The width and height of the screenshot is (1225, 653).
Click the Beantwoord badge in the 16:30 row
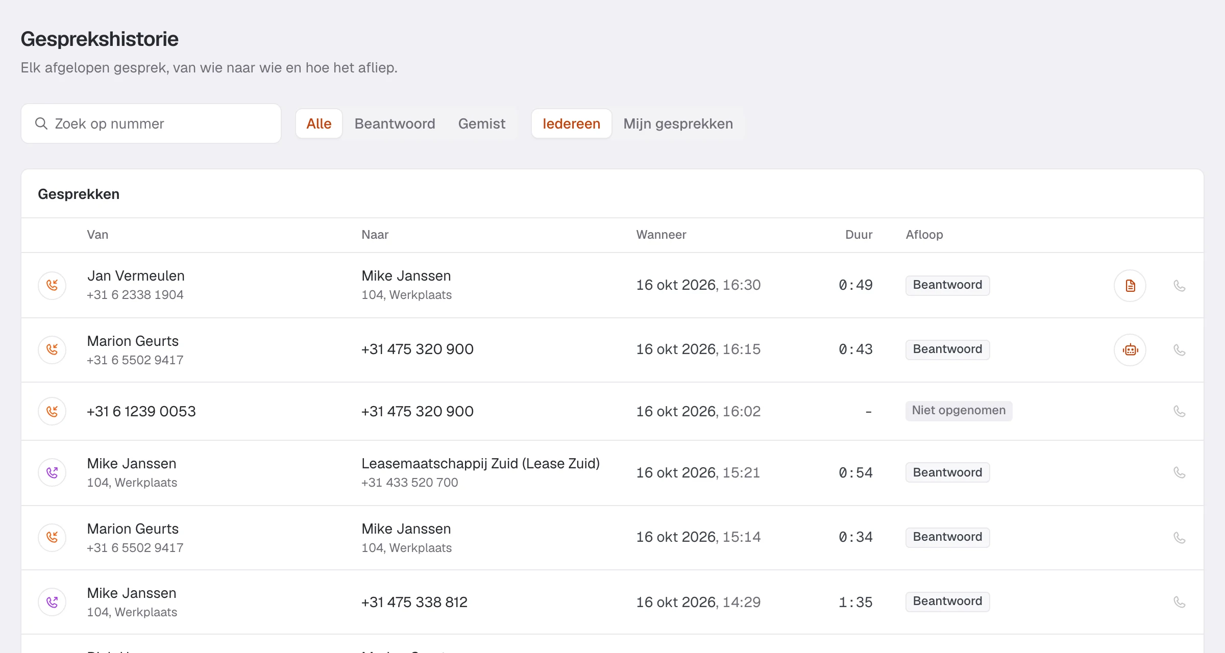click(x=947, y=285)
